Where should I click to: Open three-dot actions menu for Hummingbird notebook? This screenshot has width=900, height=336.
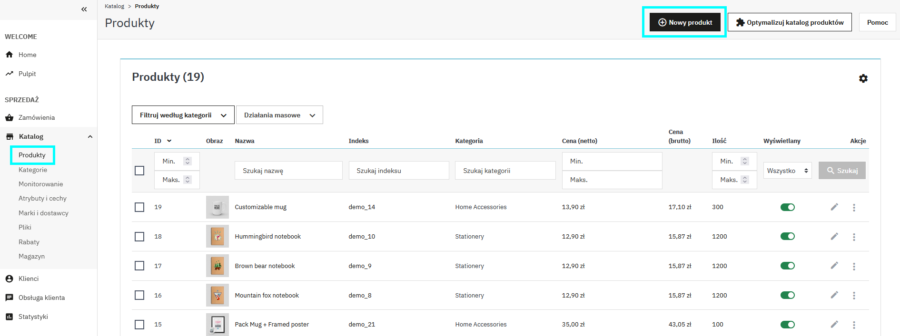coord(854,237)
